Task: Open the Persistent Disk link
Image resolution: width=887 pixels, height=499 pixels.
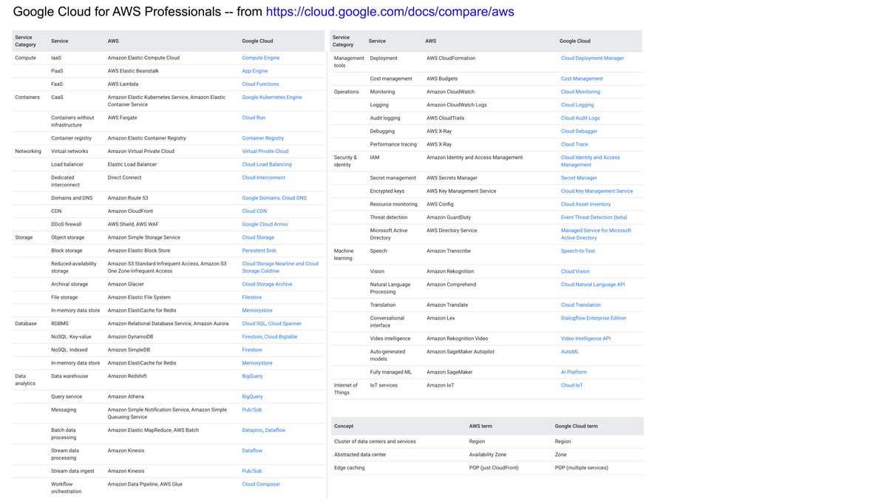Action: pos(259,251)
